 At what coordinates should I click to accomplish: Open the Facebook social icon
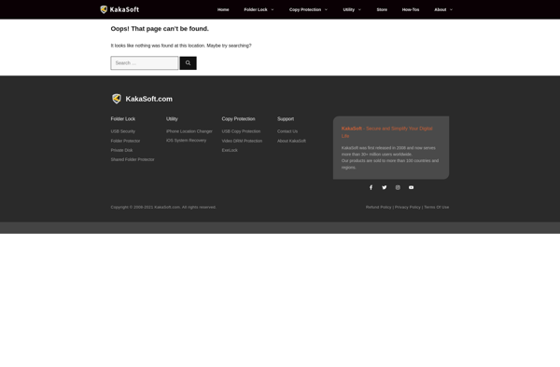pos(371,187)
